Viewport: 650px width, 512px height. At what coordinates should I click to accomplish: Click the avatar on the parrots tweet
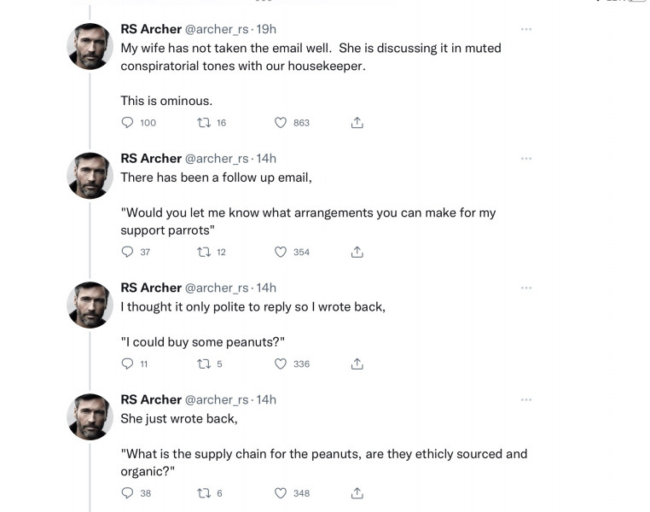(x=90, y=176)
